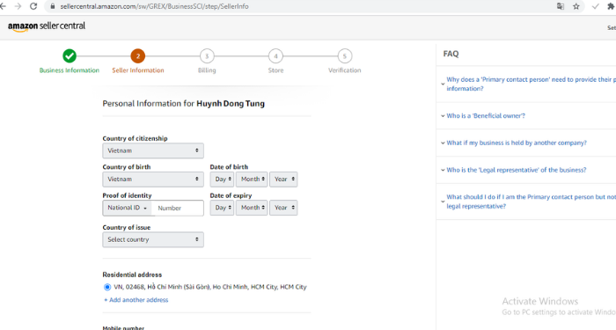Open Country of citizenship dropdown
Image resolution: width=616 pixels, height=330 pixels.
[153, 150]
